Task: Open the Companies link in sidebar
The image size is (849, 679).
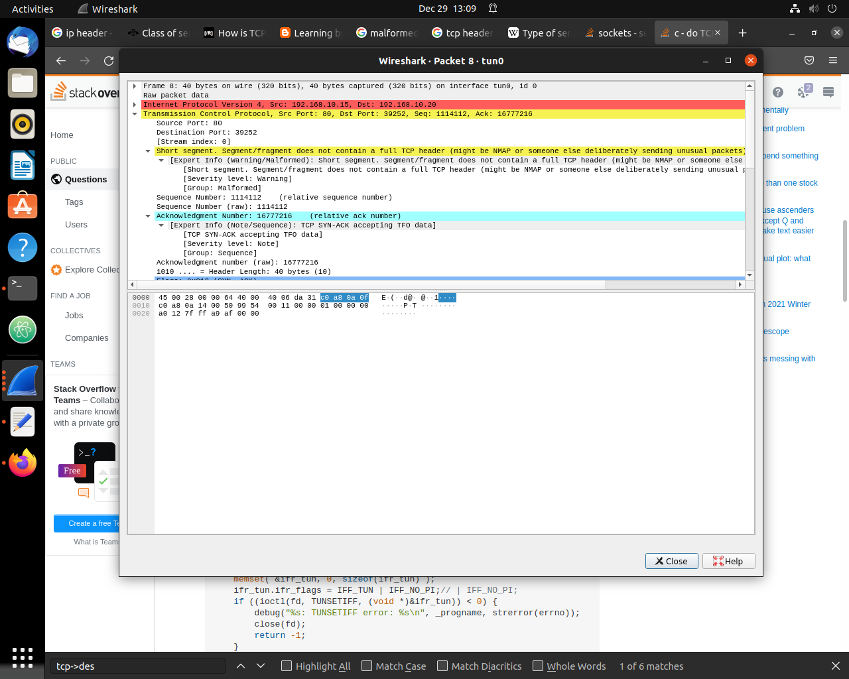Action: [86, 338]
